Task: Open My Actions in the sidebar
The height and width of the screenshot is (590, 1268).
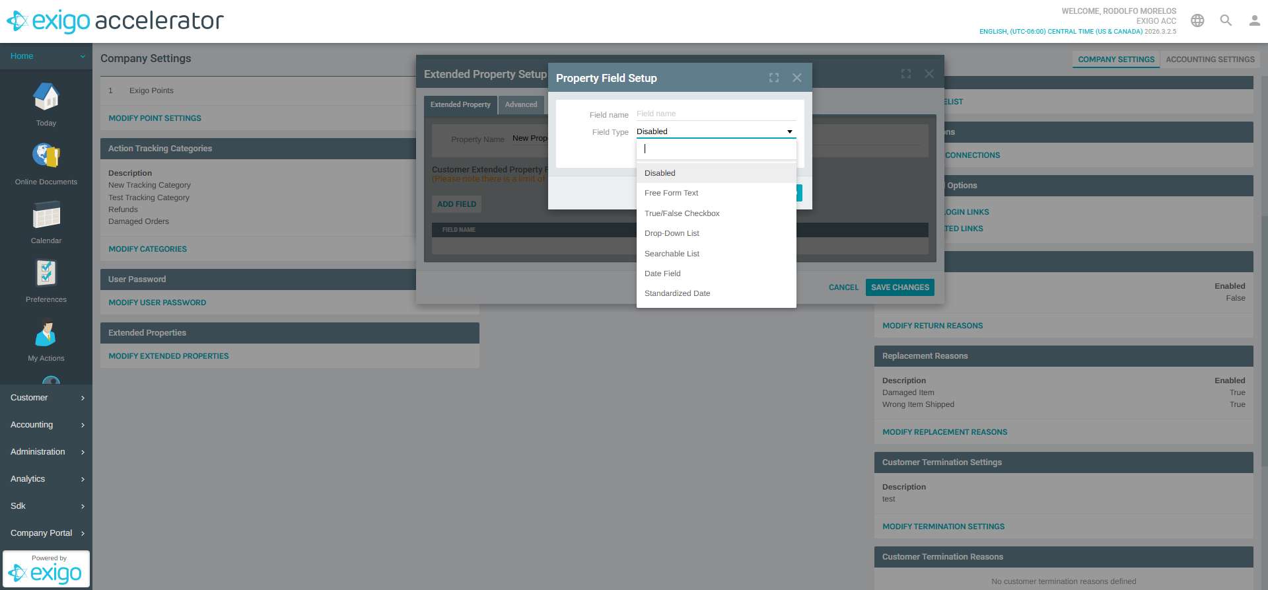Action: [x=46, y=334]
